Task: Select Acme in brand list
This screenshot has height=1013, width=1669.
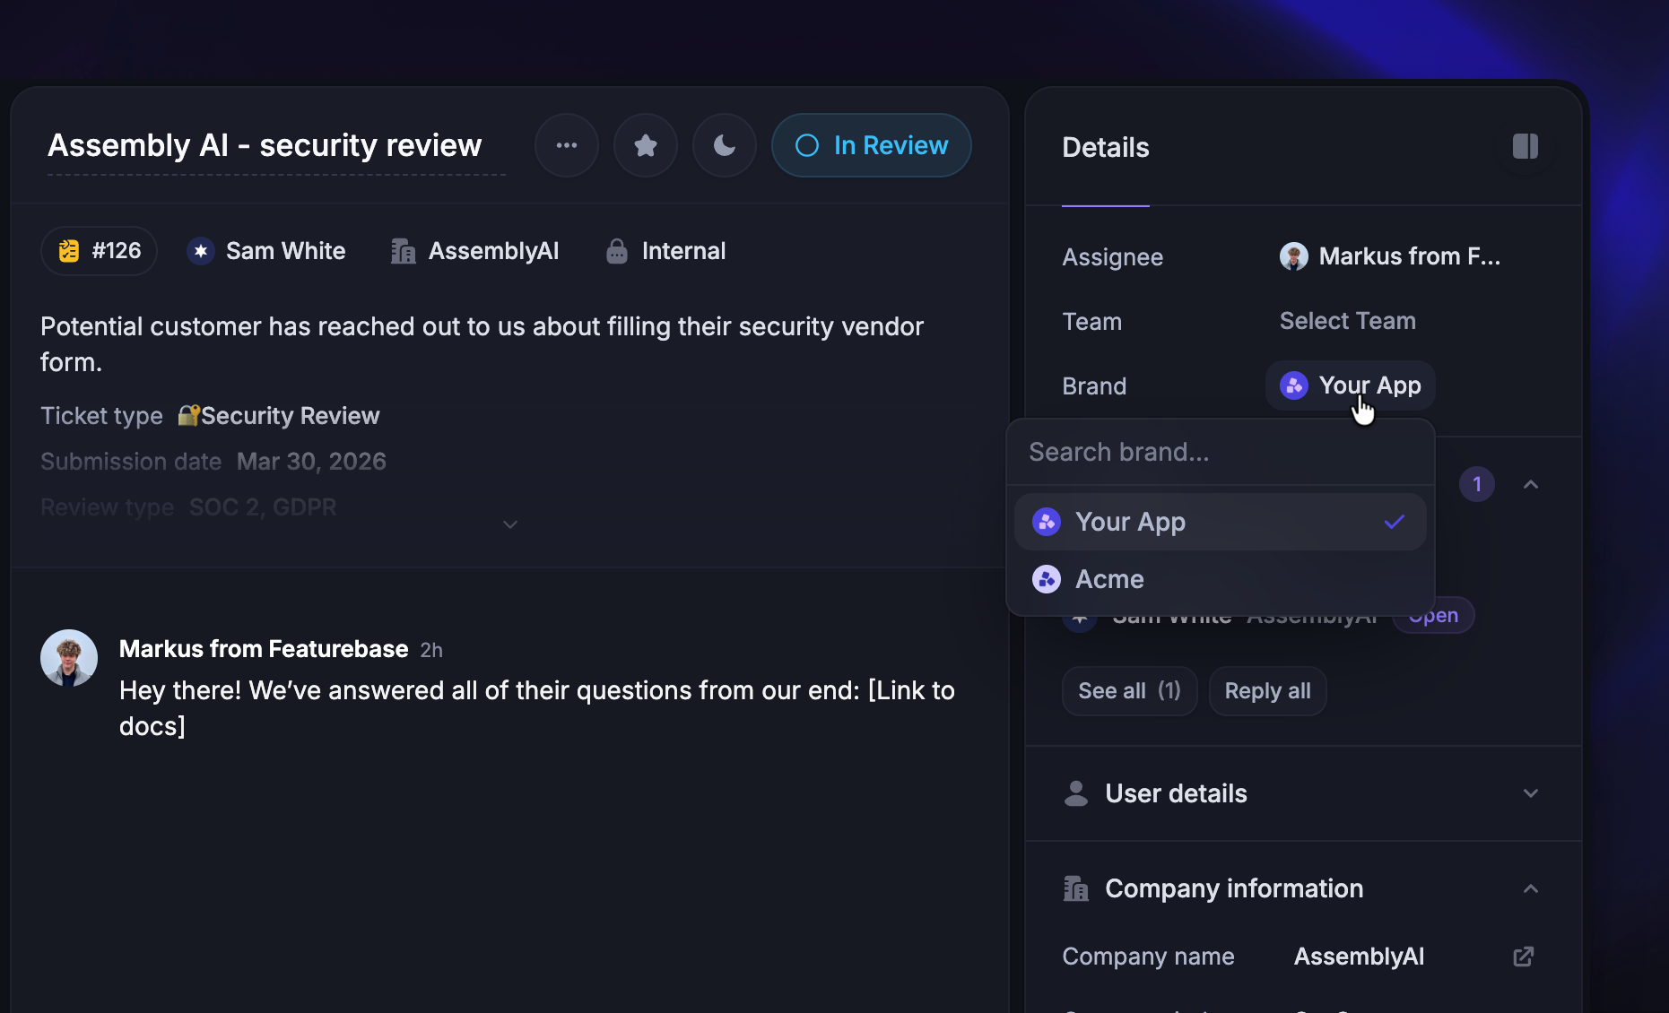Action: coord(1221,579)
